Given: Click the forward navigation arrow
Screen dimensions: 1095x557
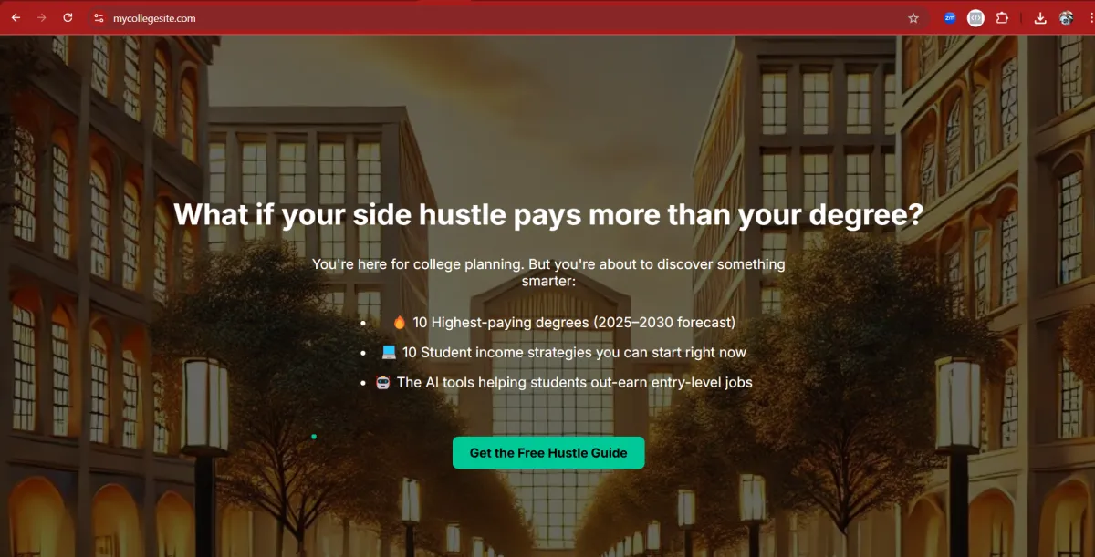Looking at the screenshot, I should pyautogui.click(x=41, y=17).
